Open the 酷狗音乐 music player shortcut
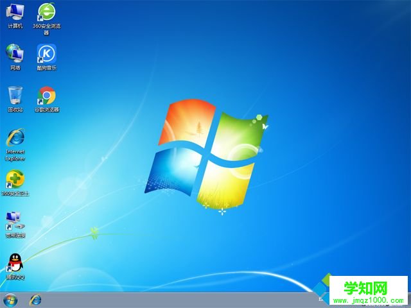This screenshot has width=411, height=308. click(46, 57)
